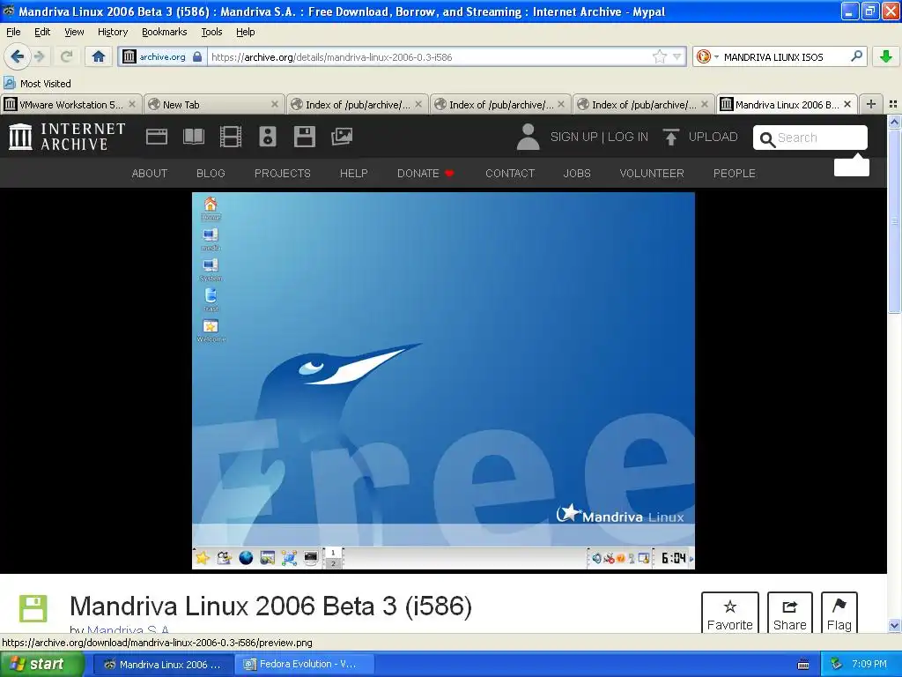Click the vertical scrollbar down arrow
This screenshot has height=677, width=902.
click(894, 625)
